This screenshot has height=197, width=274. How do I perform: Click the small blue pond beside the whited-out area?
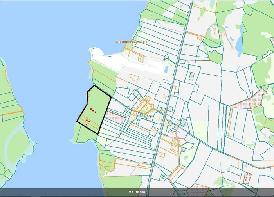pyautogui.click(x=166, y=69)
